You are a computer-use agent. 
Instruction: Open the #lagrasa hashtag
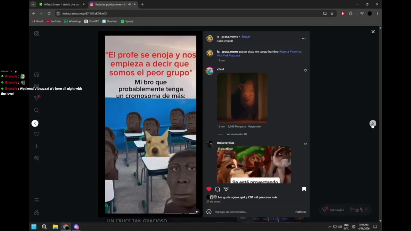tap(234, 55)
